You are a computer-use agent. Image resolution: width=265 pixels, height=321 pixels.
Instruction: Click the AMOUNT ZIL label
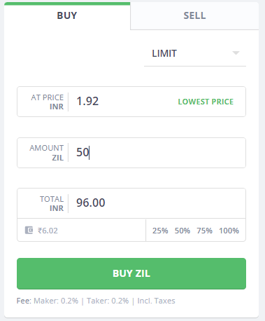click(47, 153)
